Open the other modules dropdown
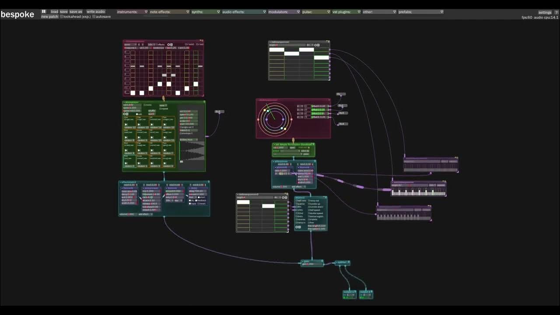560x315 pixels. pyautogui.click(x=379, y=12)
